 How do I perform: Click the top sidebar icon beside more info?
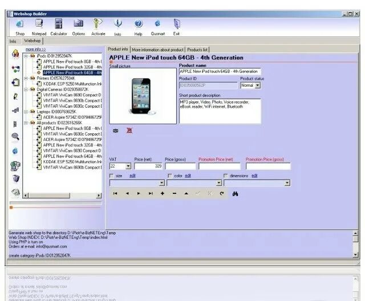coord(15,54)
